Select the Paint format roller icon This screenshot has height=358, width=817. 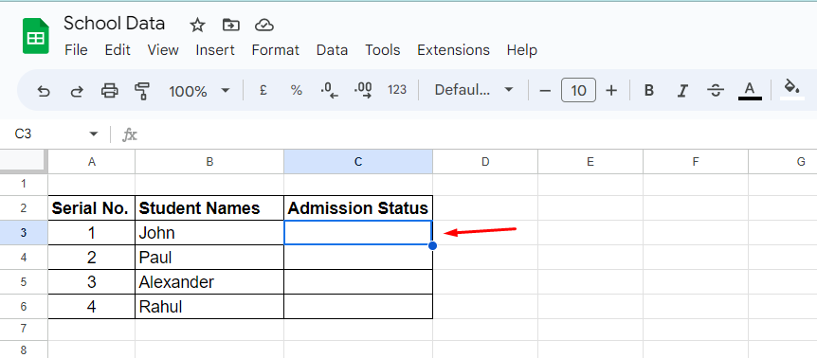[142, 91]
